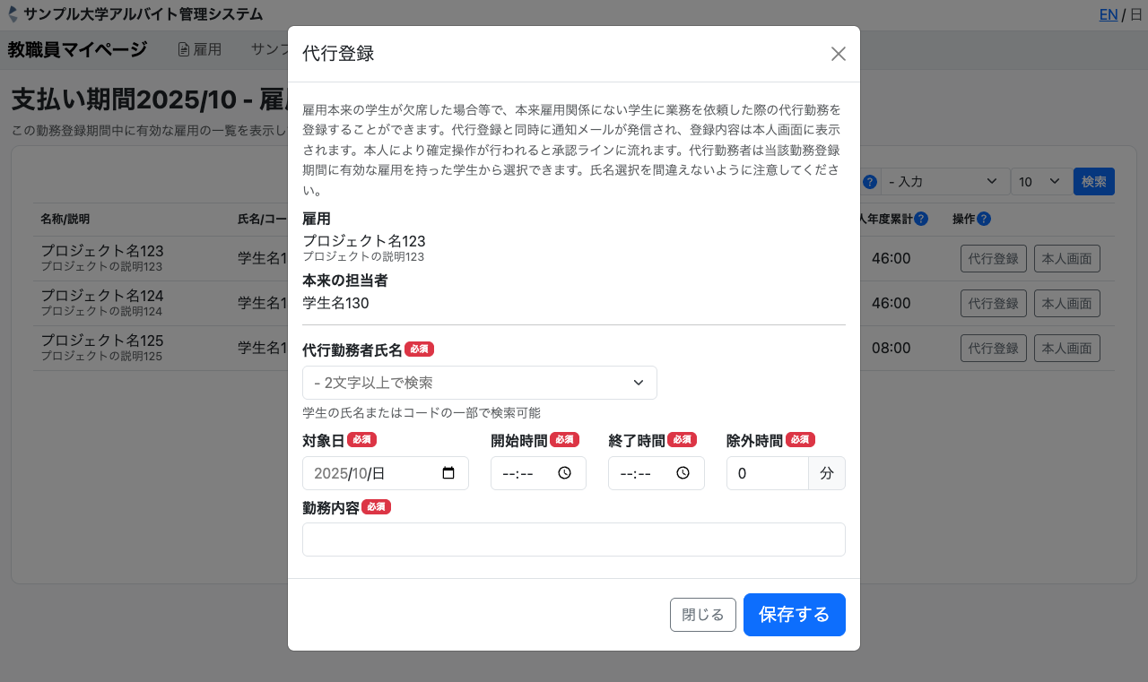The width and height of the screenshot is (1148, 682).
Task: Click 本人画面 button for プロジェクト名125
Action: [x=1066, y=348]
